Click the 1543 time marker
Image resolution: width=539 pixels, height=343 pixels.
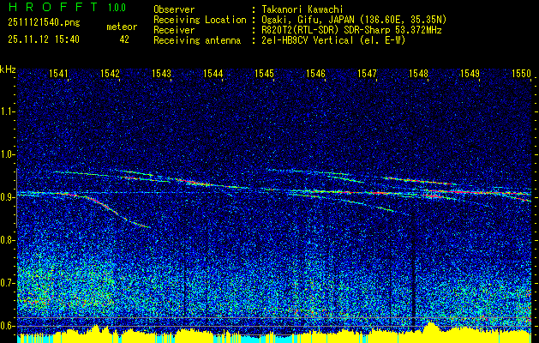[x=162, y=73]
